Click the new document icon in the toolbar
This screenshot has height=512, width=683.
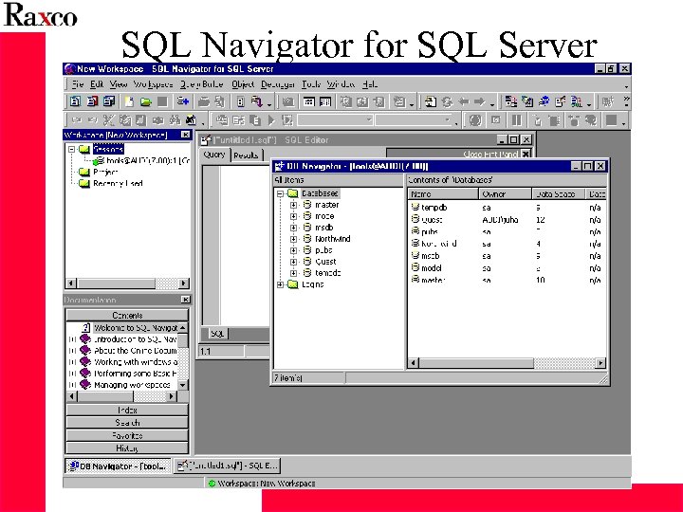pos(128,101)
